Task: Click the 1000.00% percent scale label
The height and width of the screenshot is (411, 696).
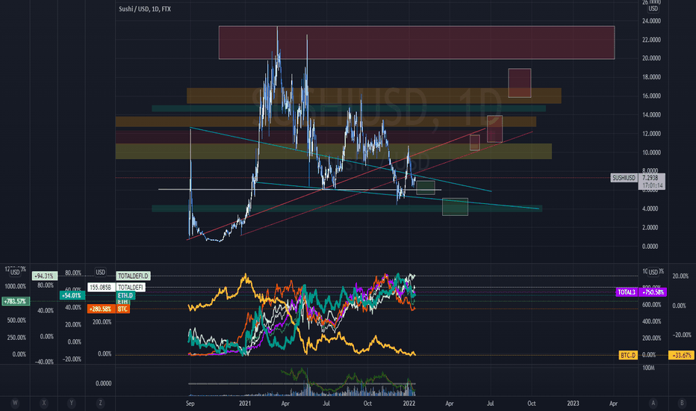Action: [16, 286]
